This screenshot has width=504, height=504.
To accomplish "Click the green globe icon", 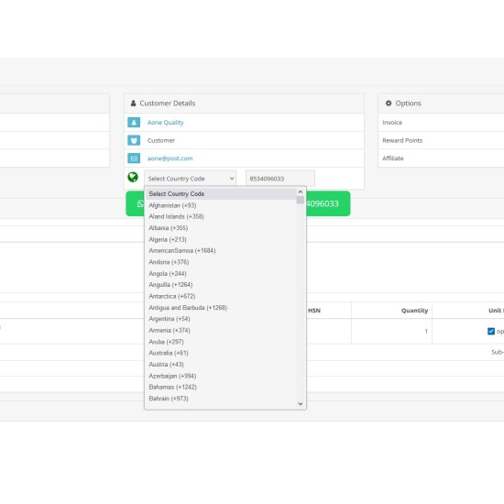I will point(133,177).
